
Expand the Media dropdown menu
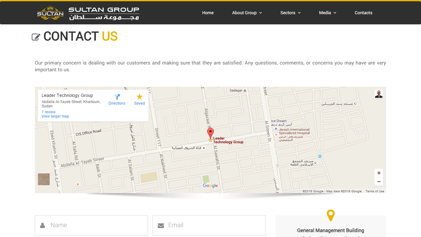point(327,13)
